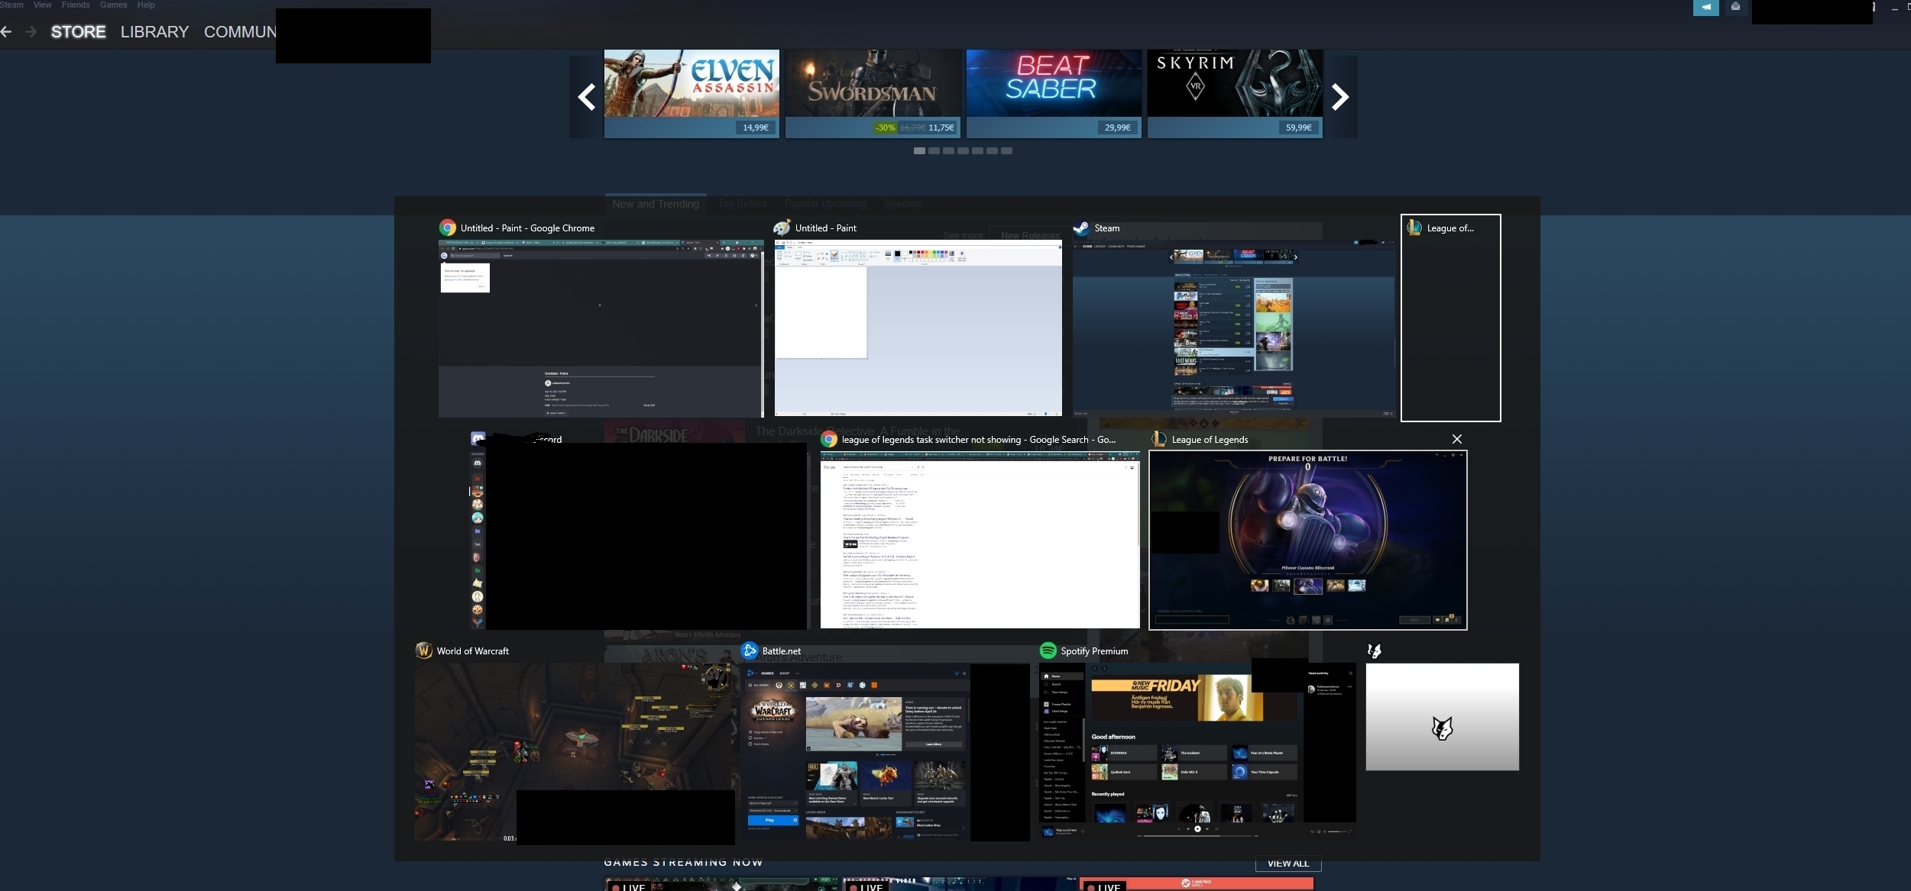The width and height of the screenshot is (1911, 891).
Task: Select the Skyrim VR game thumbnail
Action: [1233, 84]
